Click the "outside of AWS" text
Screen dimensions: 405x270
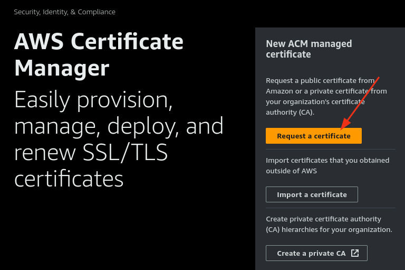292,171
